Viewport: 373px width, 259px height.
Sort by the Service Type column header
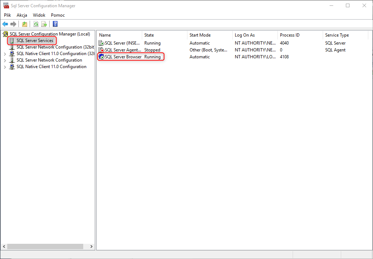tap(346, 35)
